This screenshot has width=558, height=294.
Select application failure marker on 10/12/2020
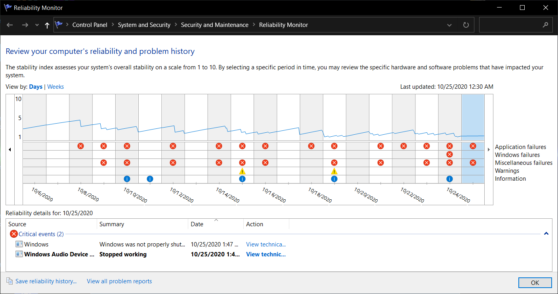[173, 146]
